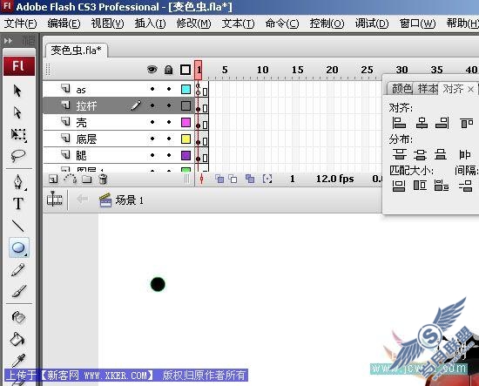Click Scene 1 (场景 1) in edit bar
This screenshot has width=479, height=386.
coord(122,200)
